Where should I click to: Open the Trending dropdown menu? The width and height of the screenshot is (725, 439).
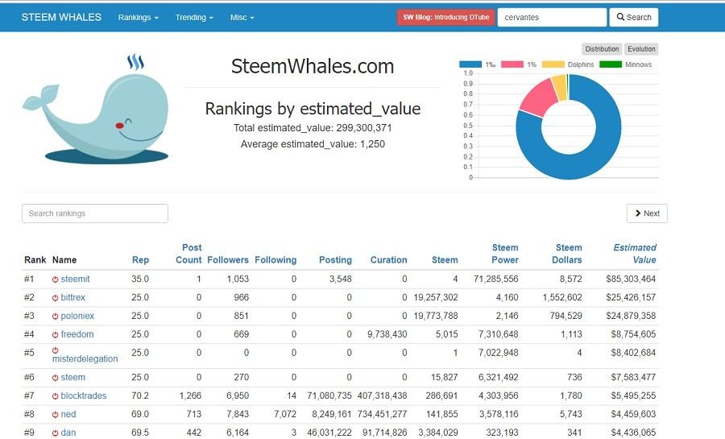tap(194, 17)
